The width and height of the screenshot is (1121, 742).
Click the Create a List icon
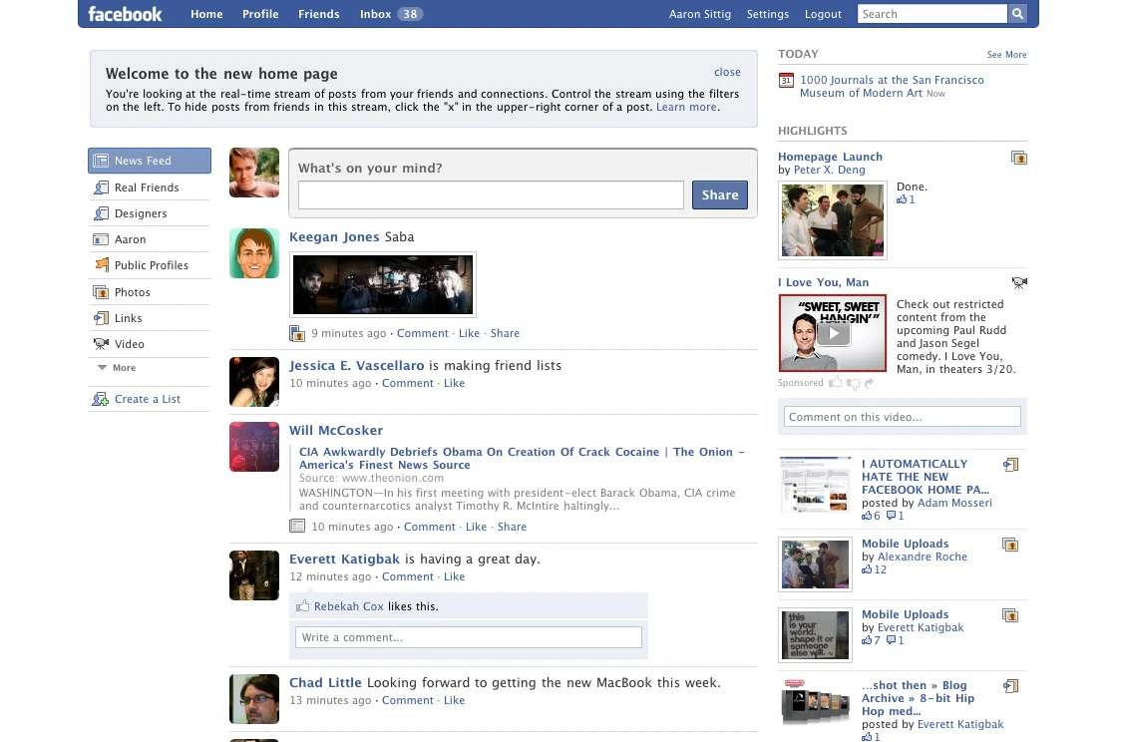pyautogui.click(x=100, y=399)
